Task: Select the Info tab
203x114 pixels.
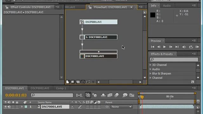Action: pos(154,6)
